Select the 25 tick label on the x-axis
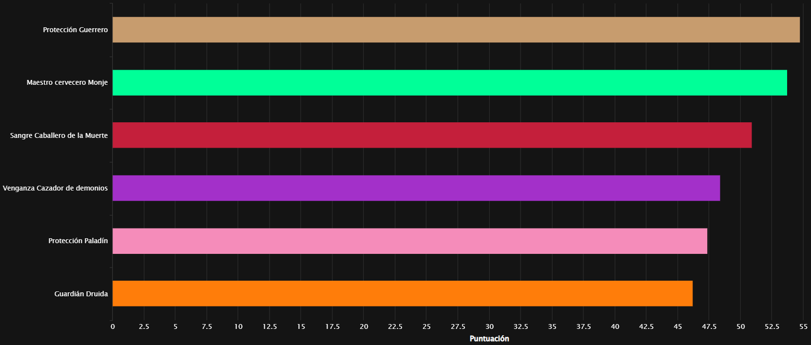Screen dimensions: 811x345 tap(426, 326)
